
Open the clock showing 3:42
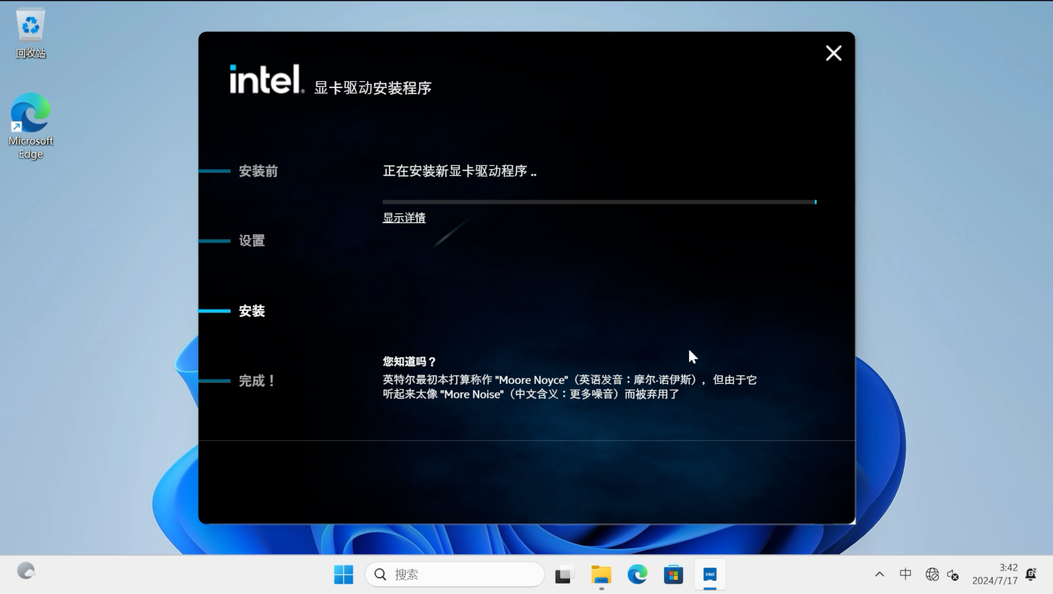(x=995, y=574)
